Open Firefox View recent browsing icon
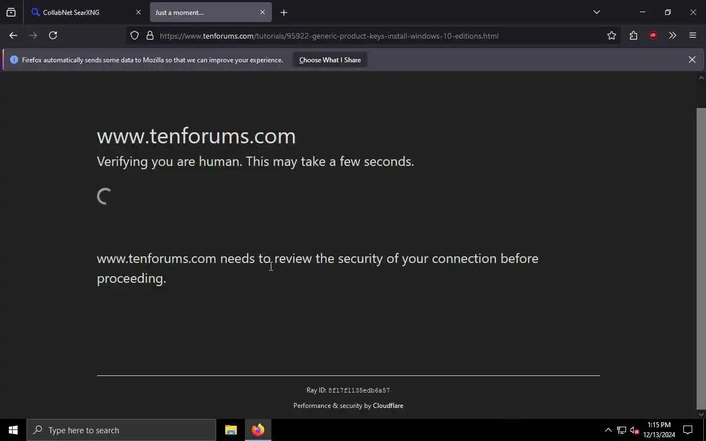 [x=11, y=12]
